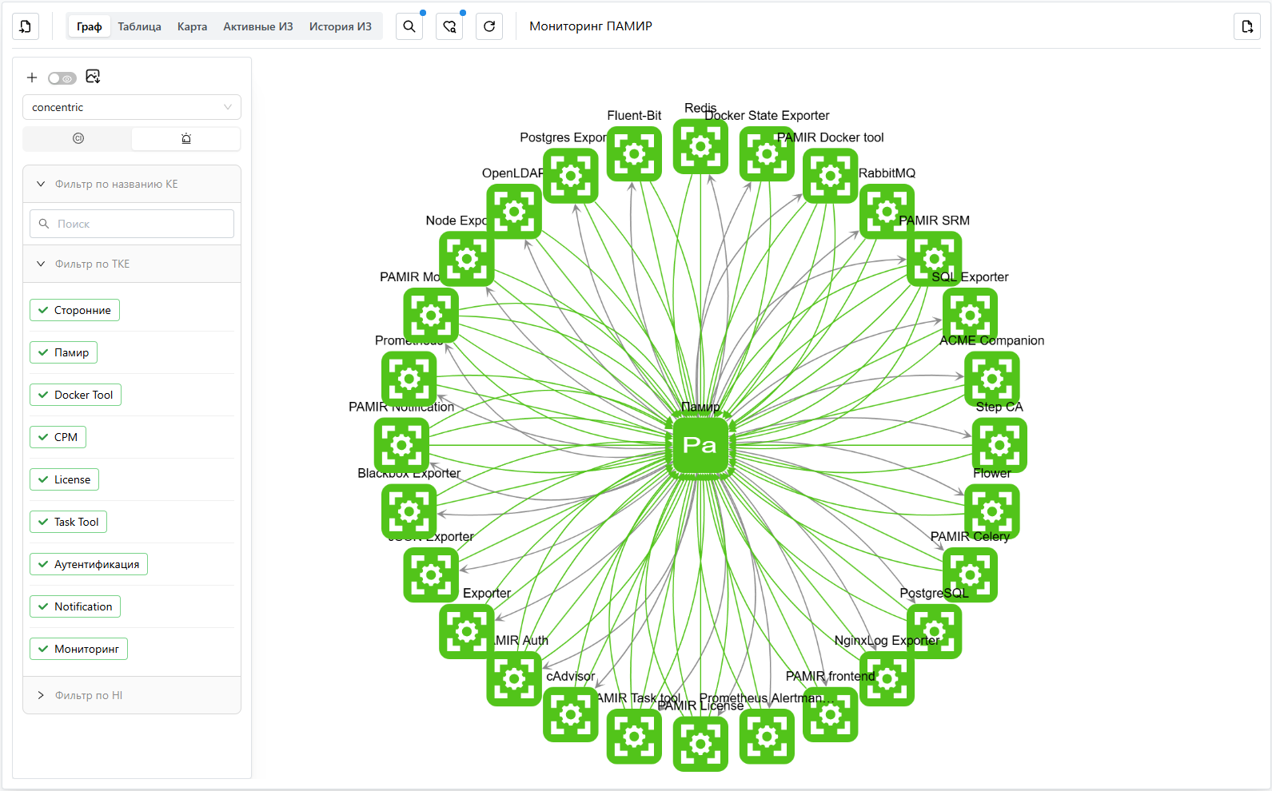
Task: Uncheck the Сторонние filter tag
Action: coord(74,310)
